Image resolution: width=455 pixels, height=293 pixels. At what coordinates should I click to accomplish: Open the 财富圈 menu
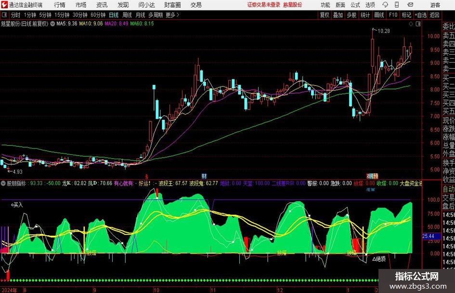click(x=172, y=5)
